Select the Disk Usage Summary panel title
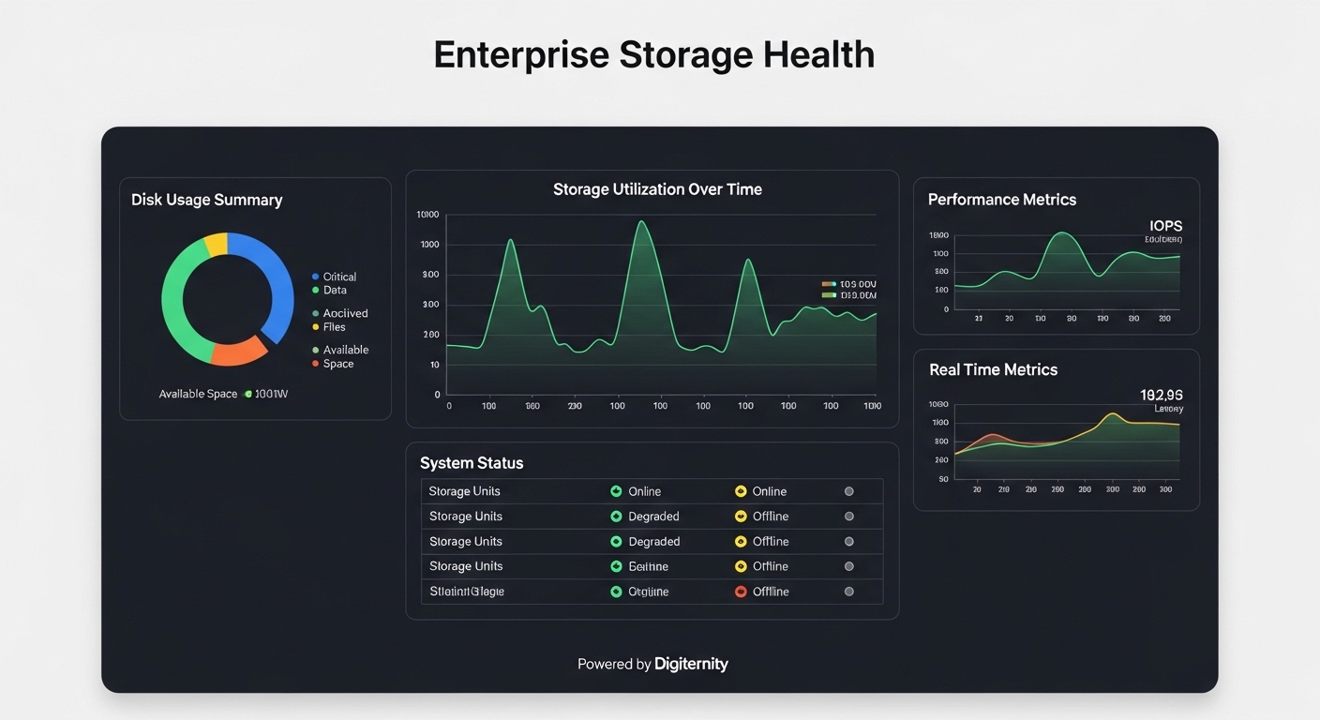The image size is (1320, 720). click(206, 200)
